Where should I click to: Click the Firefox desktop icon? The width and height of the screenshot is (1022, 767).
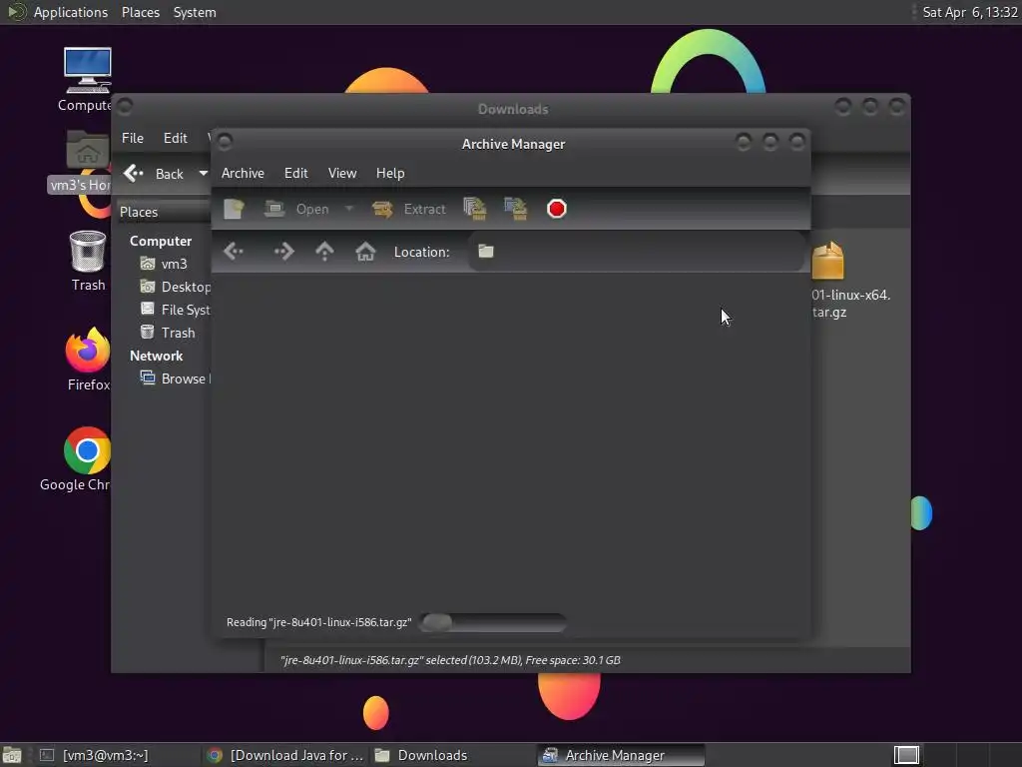pyautogui.click(x=88, y=350)
